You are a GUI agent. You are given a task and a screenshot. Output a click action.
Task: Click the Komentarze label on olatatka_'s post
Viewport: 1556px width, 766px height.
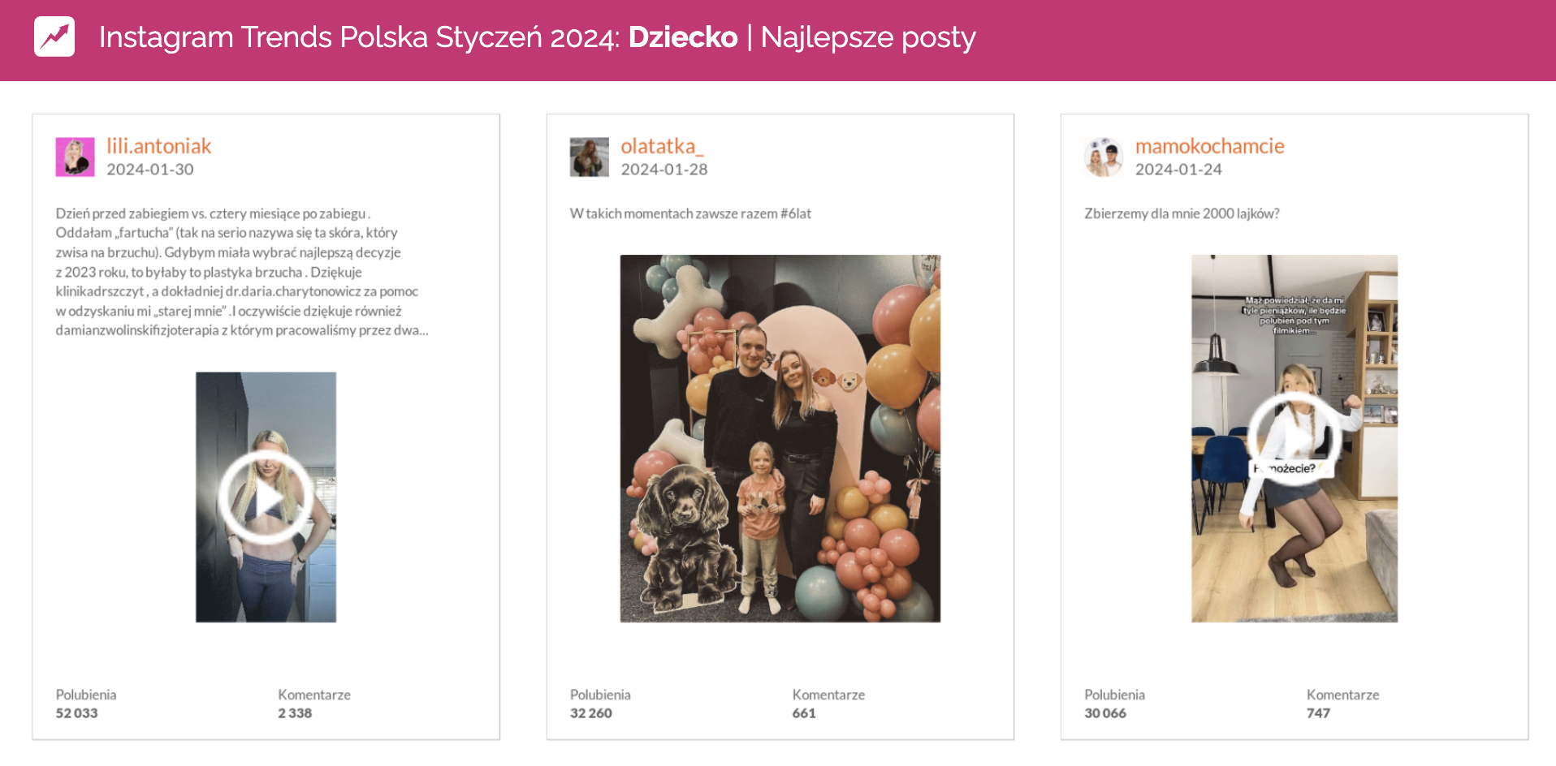[x=828, y=695]
